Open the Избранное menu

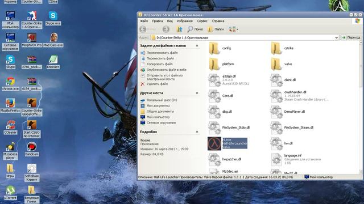(185, 21)
